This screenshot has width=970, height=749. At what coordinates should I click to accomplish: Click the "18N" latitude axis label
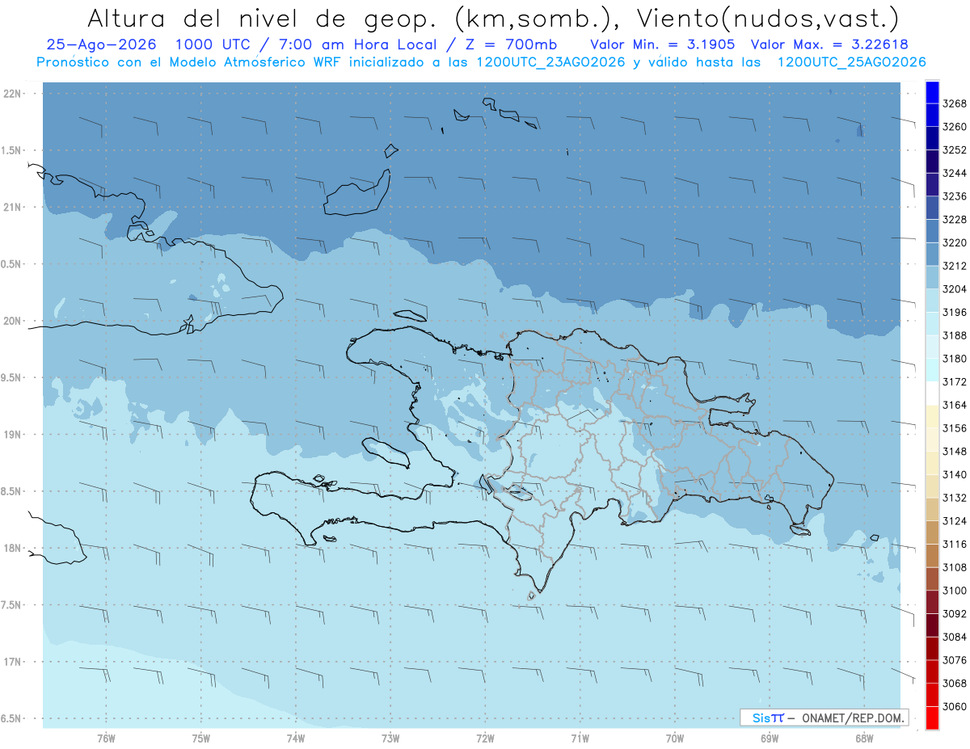11,549
